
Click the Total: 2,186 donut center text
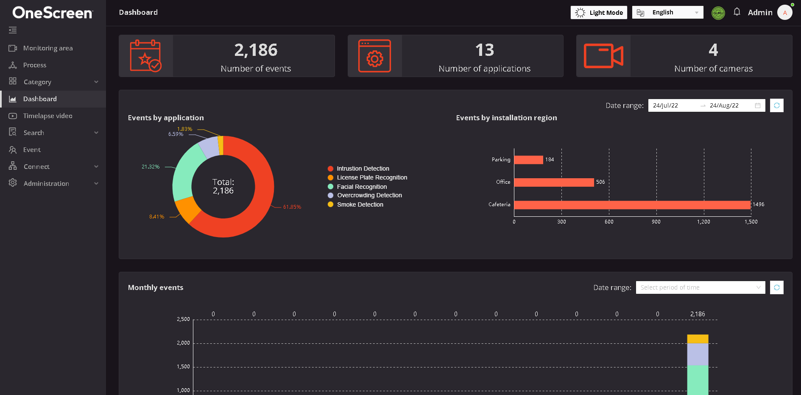(x=223, y=186)
